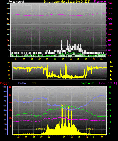The width and height of the screenshot is (118, 141).
Task: Click the 1005 value on pressure axis
Action: point(110,24)
